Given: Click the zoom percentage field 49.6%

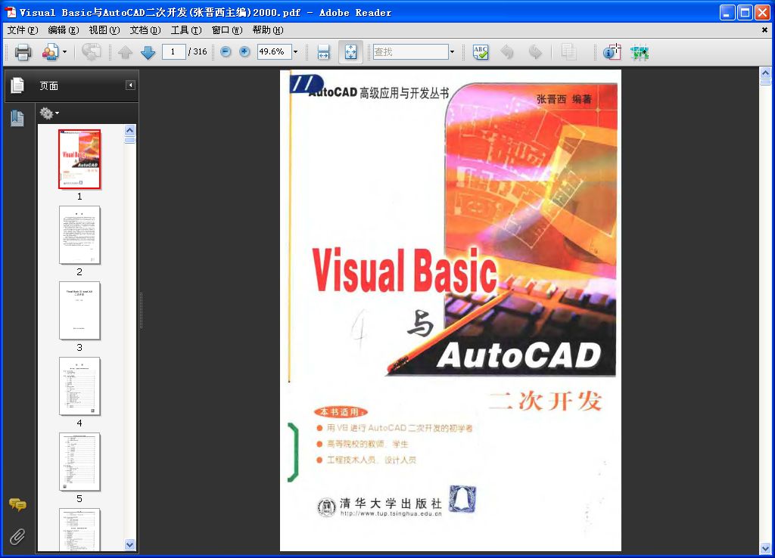Looking at the screenshot, I should pyautogui.click(x=274, y=51).
